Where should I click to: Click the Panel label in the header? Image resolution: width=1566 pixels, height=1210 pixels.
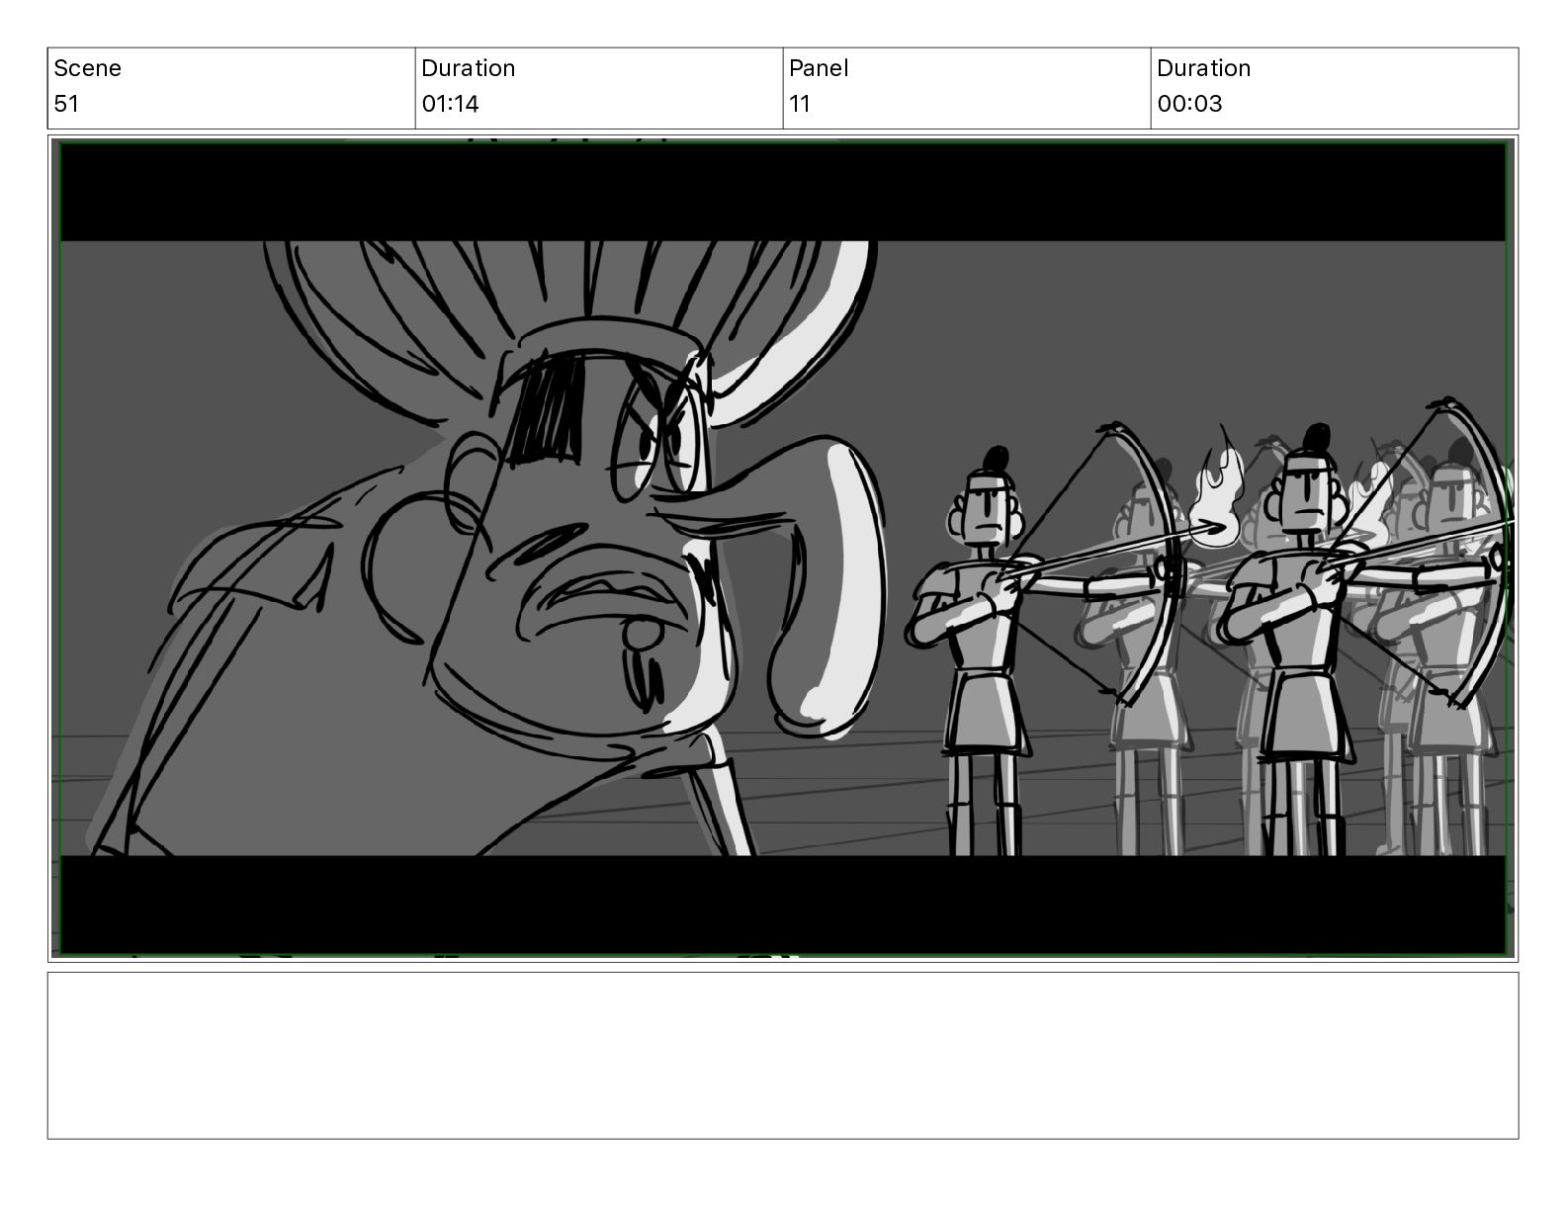click(819, 68)
